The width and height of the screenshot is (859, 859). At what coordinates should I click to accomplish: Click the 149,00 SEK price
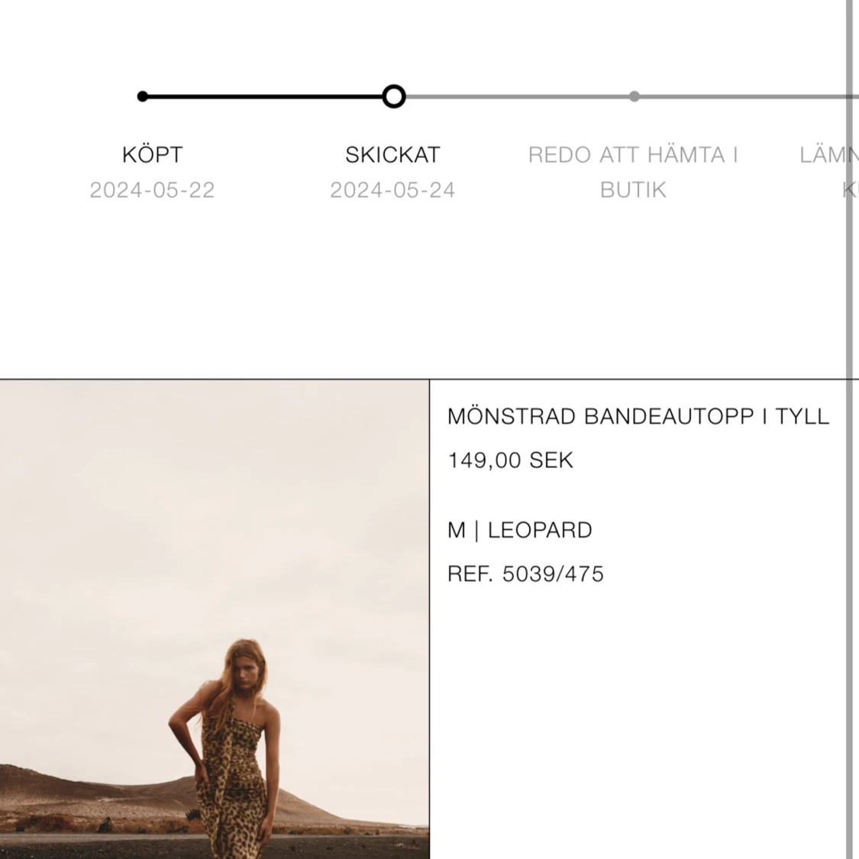[x=511, y=460]
